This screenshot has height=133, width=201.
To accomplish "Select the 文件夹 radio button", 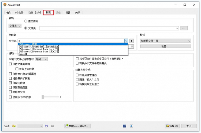I will (26, 28).
